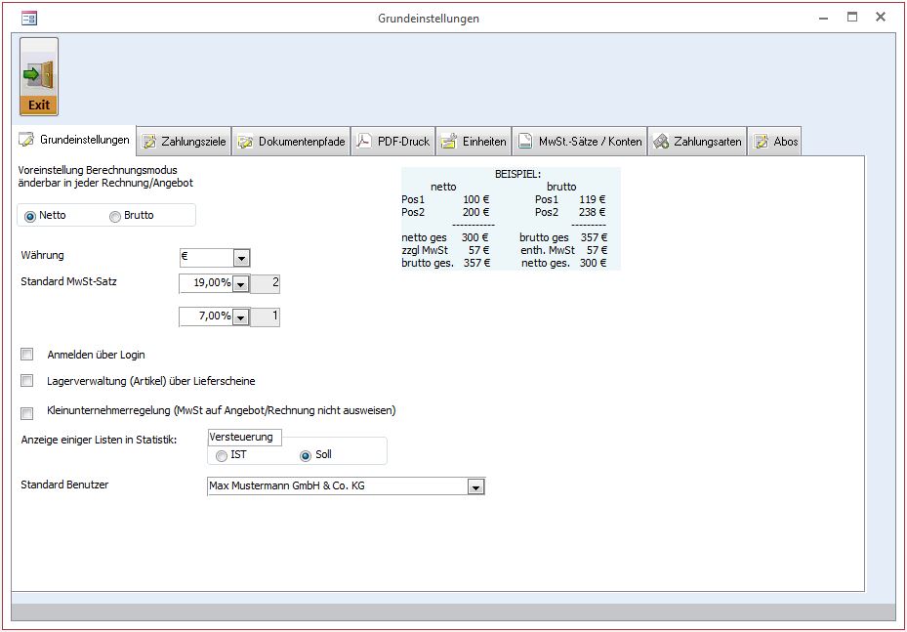Click the BEISPIEL heading text

517,174
